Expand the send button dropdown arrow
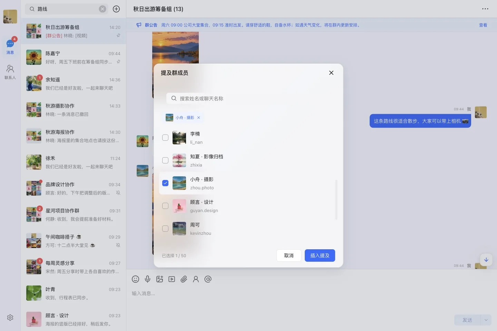 (486, 320)
